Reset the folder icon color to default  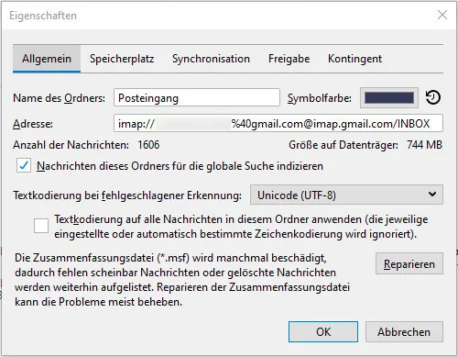(433, 97)
